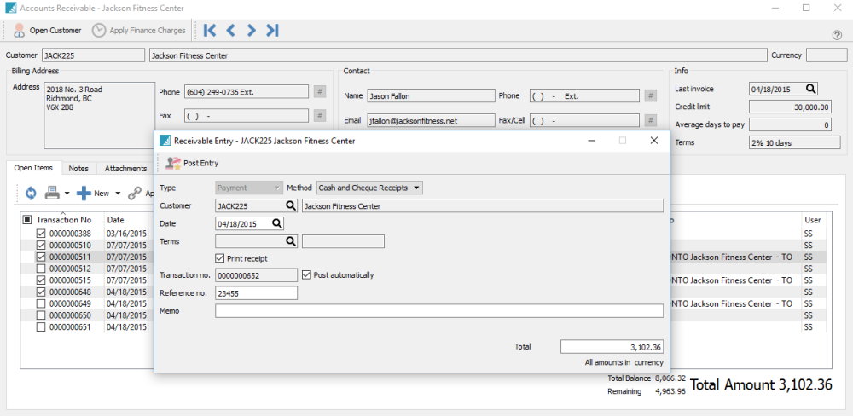Click the Last invoice search magnifier

(810, 89)
